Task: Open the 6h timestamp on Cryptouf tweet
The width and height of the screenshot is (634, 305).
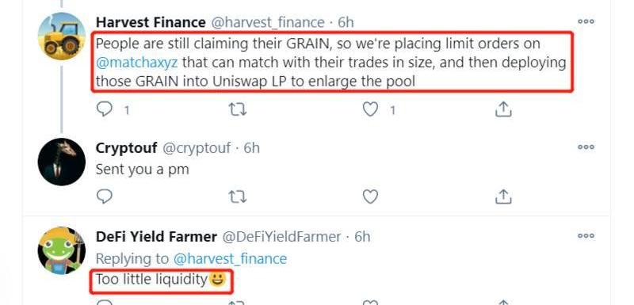Action: 251,148
